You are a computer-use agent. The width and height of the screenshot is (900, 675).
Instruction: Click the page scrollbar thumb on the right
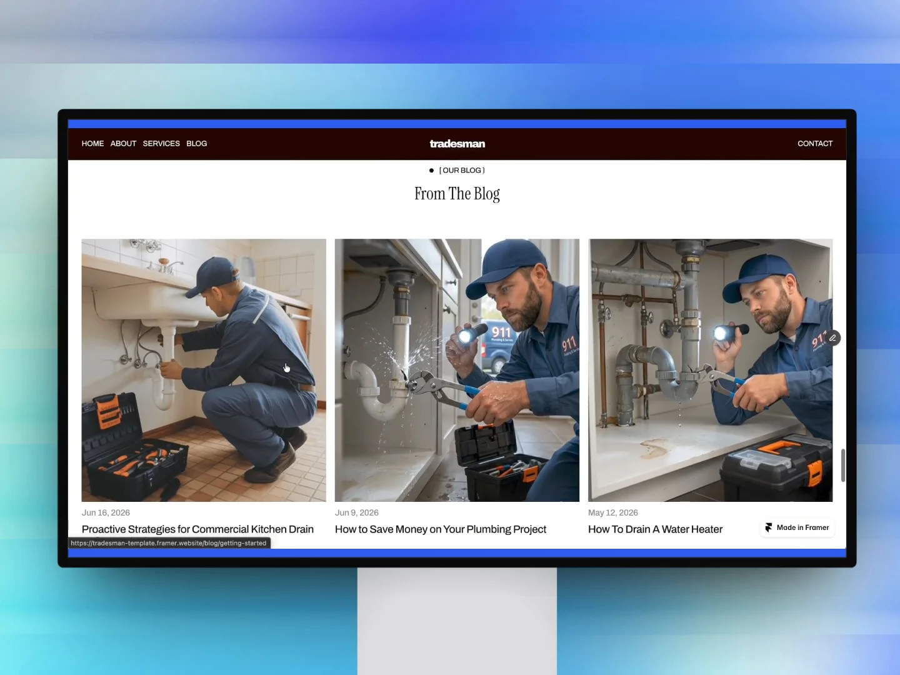click(x=842, y=465)
